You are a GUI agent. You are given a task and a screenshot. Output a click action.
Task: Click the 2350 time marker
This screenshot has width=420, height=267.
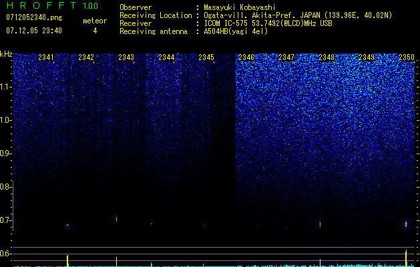point(407,57)
